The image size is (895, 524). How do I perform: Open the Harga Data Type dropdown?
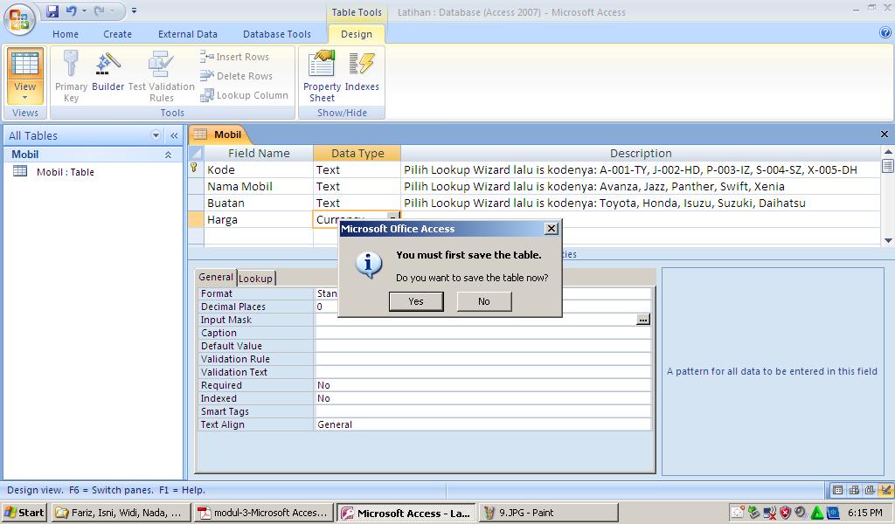393,216
